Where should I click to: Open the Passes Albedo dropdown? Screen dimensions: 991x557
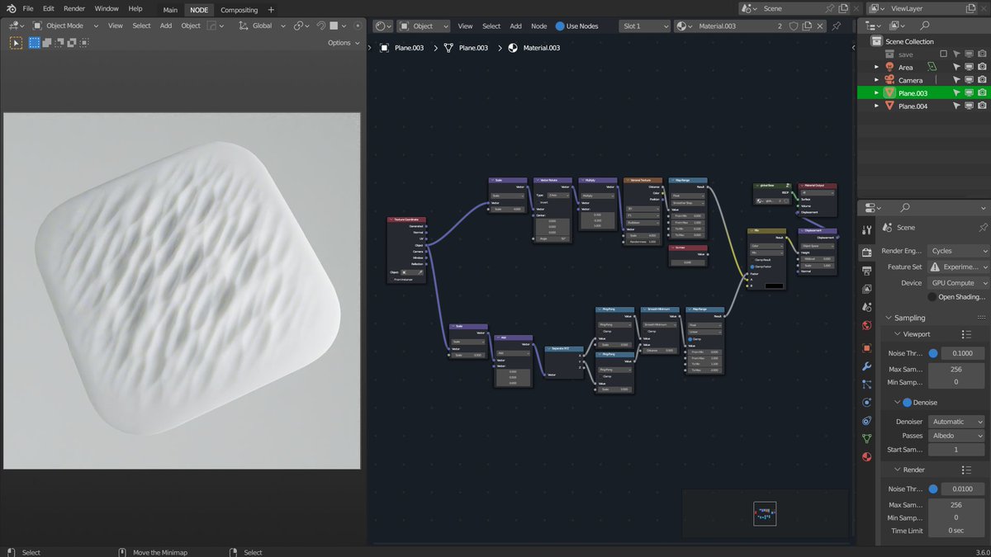click(957, 436)
